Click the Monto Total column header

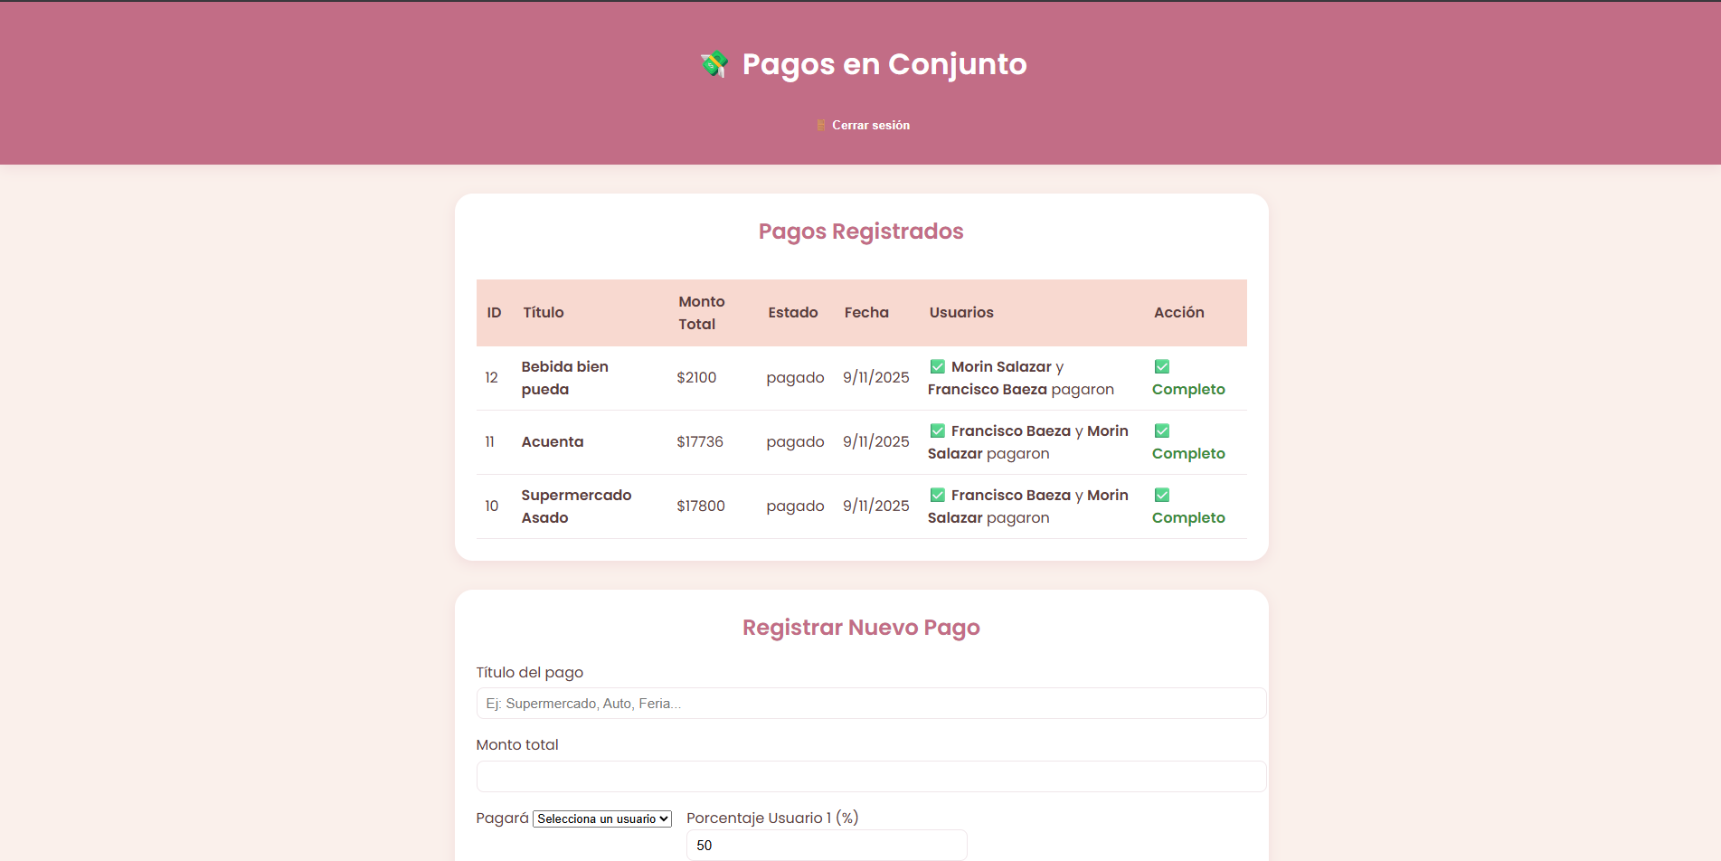tap(702, 313)
